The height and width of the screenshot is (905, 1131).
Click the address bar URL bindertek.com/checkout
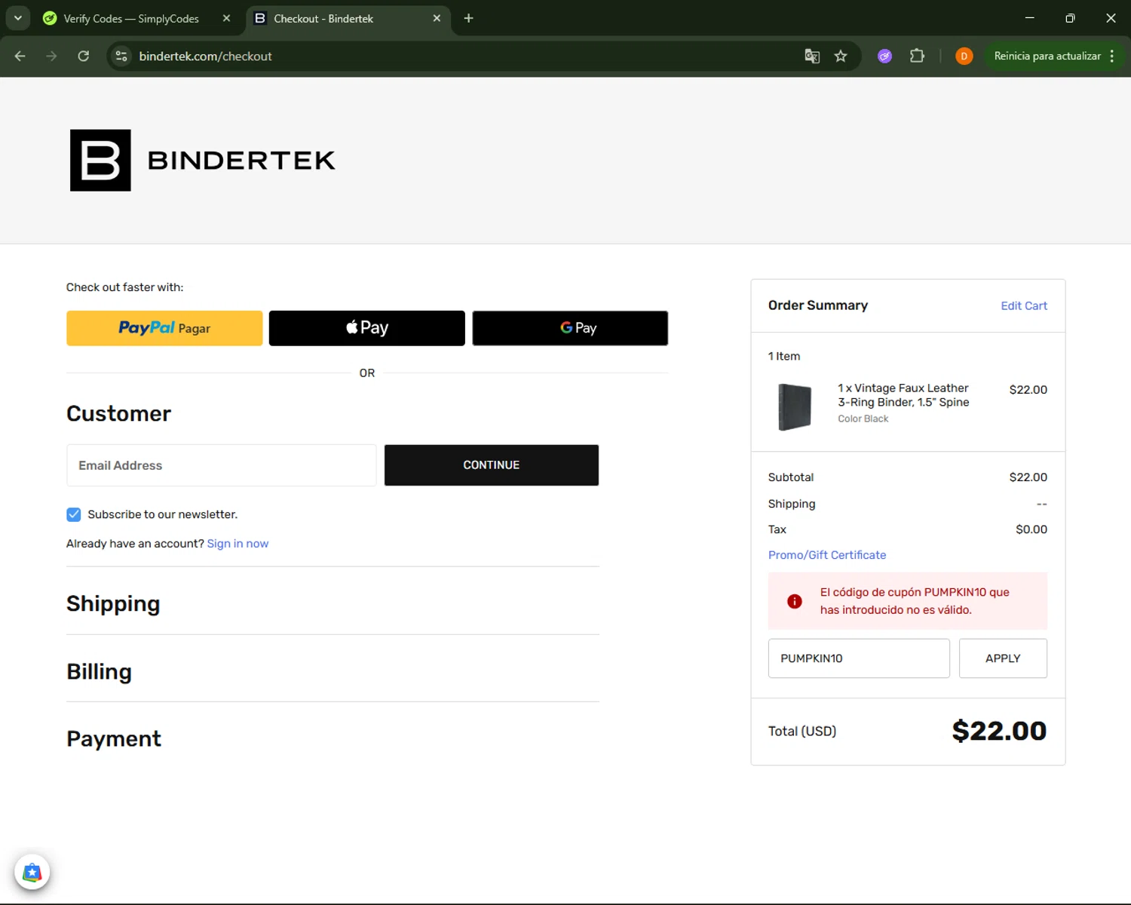[205, 56]
